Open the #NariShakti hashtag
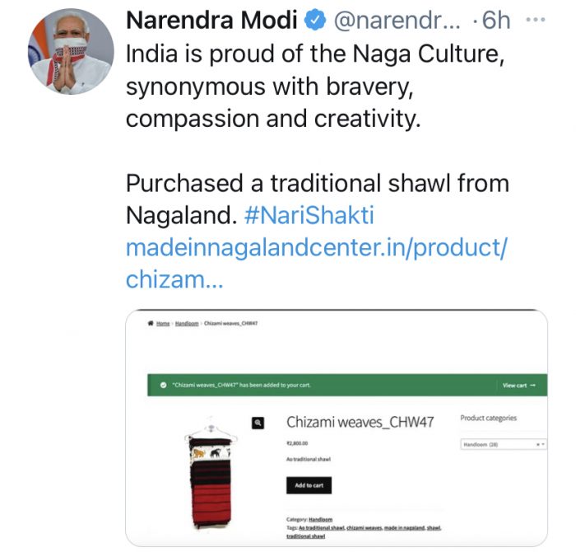 coord(309,216)
